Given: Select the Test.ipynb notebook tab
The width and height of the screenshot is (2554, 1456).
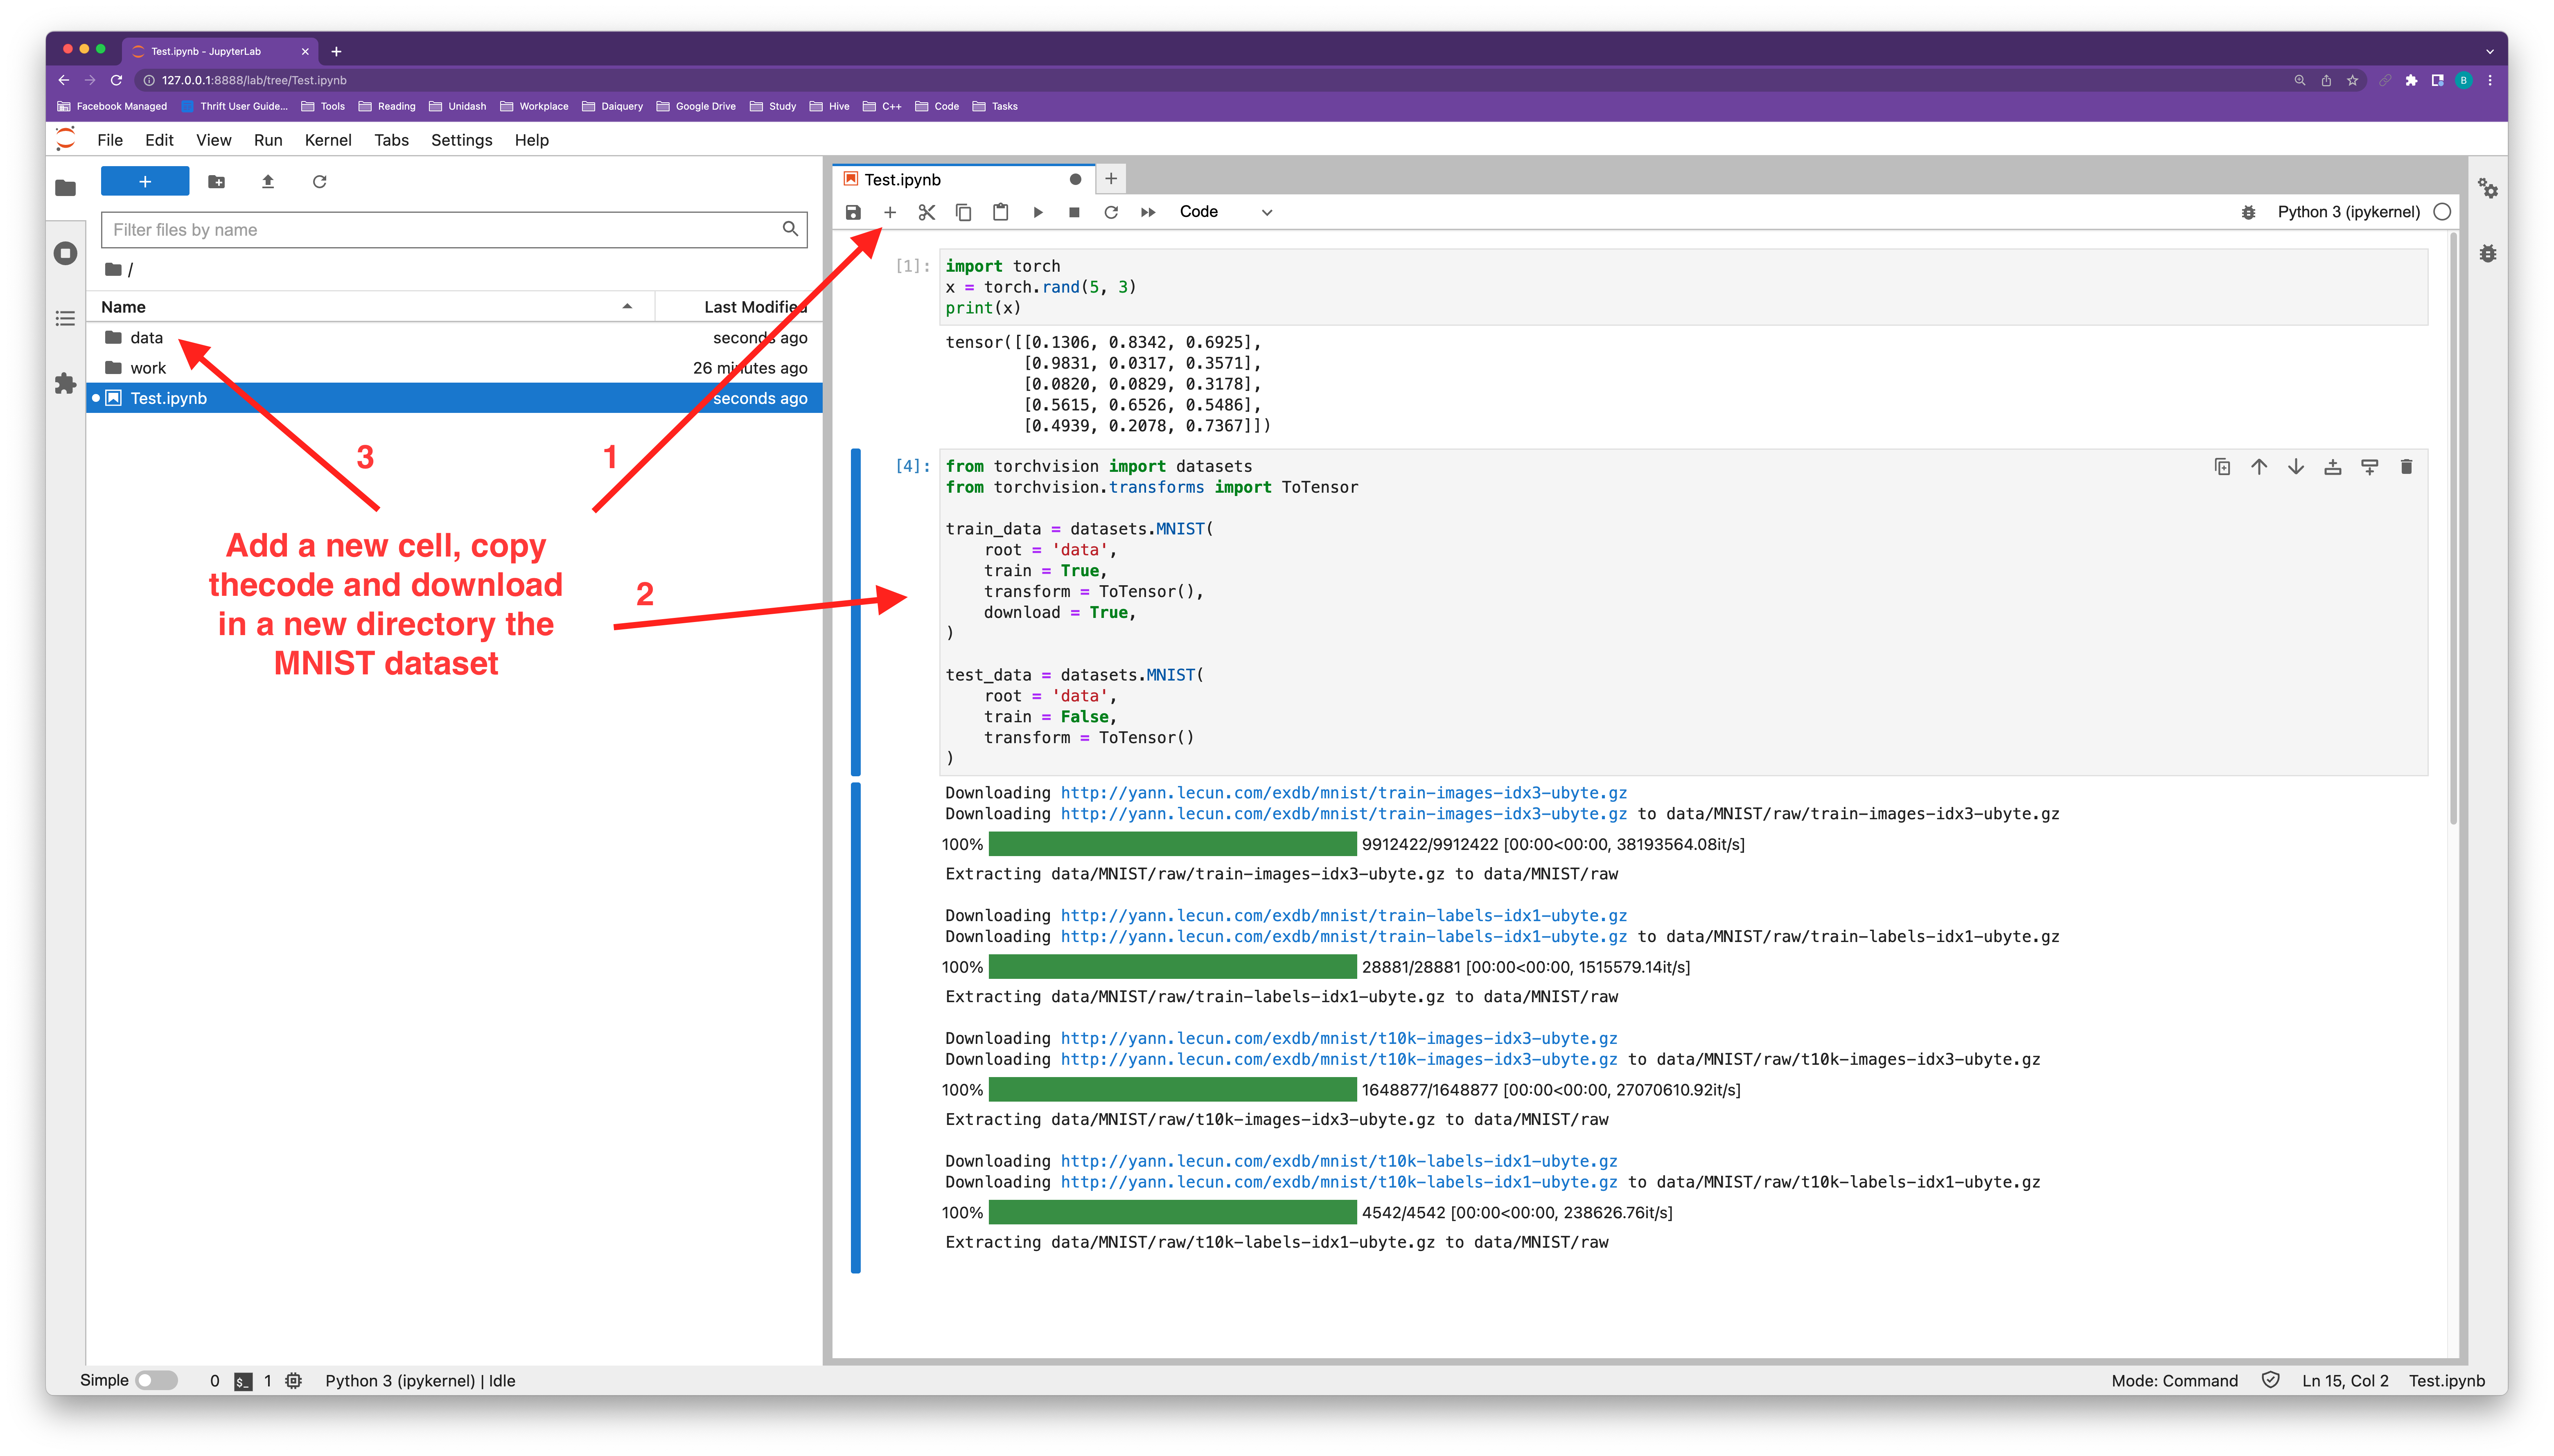Looking at the screenshot, I should coord(902,180).
